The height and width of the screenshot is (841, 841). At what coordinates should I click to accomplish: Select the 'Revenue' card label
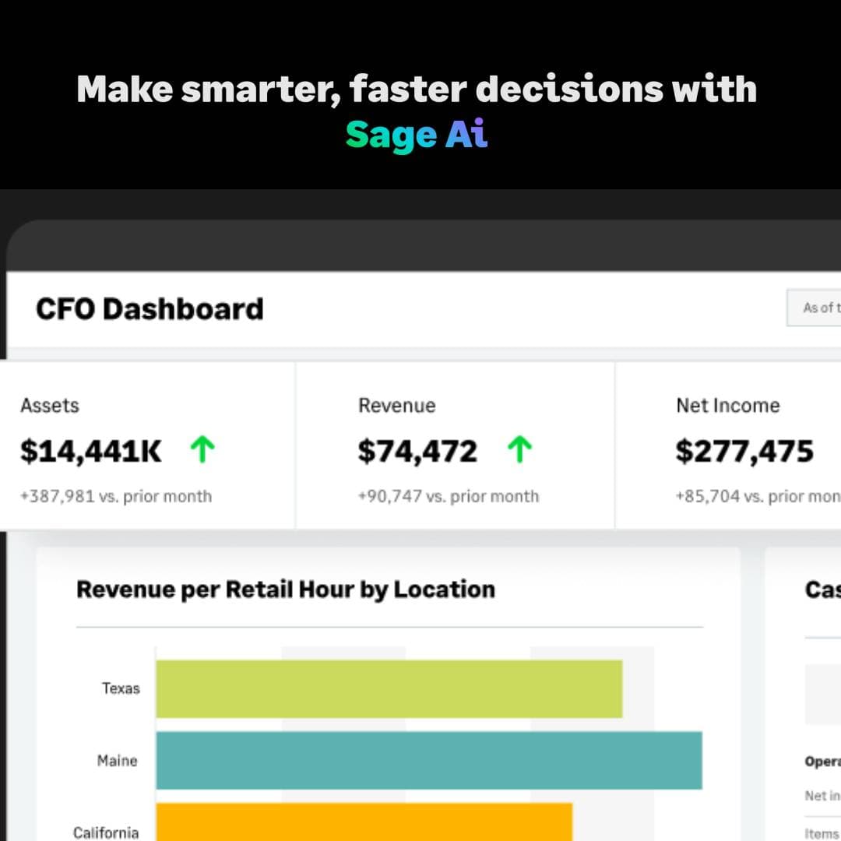397,406
